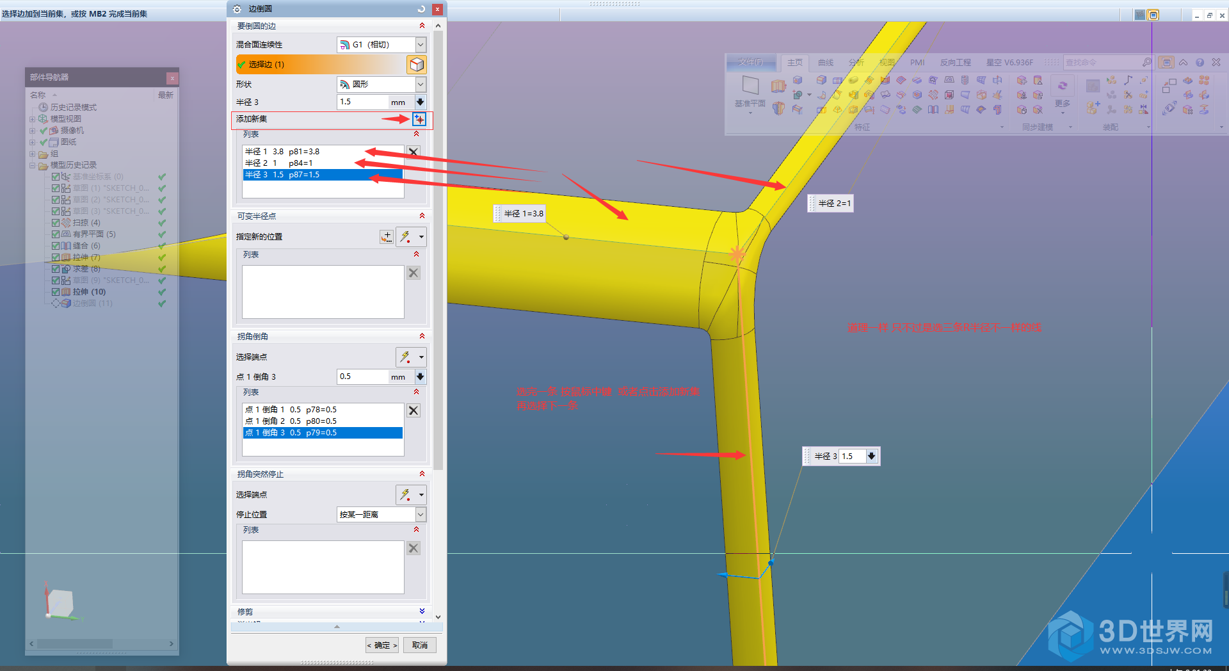Click the 添加新集 add new set icon
Viewport: 1229px width, 671px height.
click(419, 119)
